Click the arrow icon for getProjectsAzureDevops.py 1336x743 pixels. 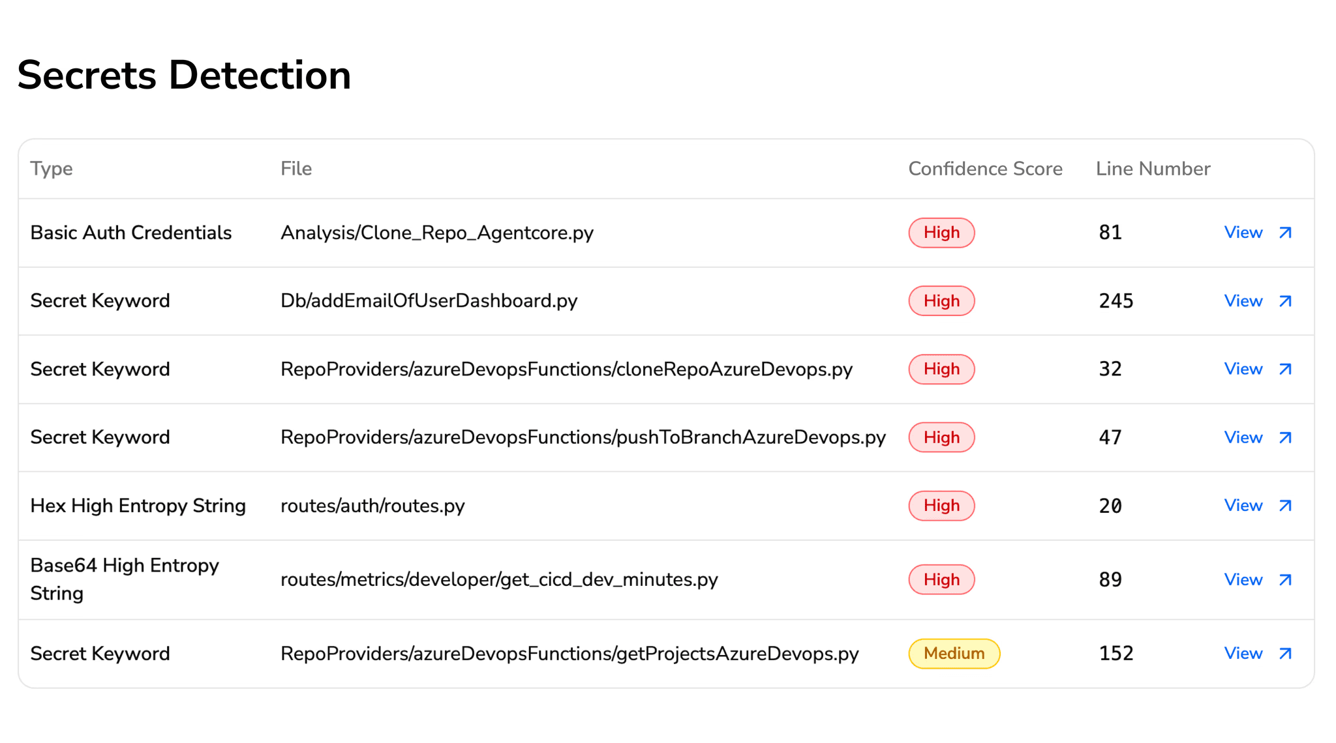[1284, 653]
